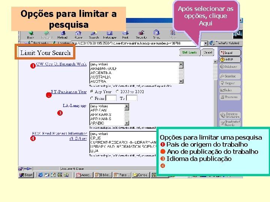Go to Home via toolbar icon
Image resolution: width=270 pixels, height=202 pixels.
pyautogui.click(x=78, y=33)
